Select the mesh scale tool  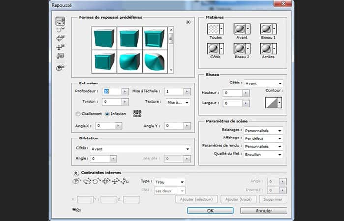[x=60, y=56]
